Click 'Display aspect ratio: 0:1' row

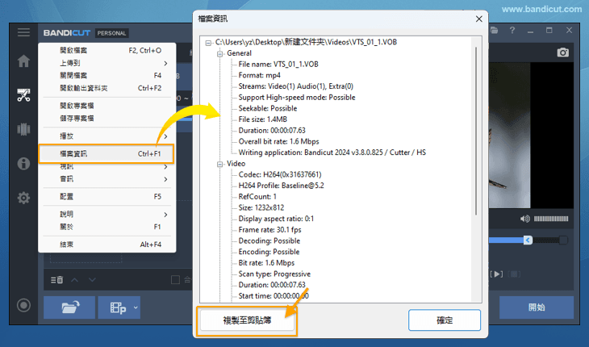click(276, 219)
